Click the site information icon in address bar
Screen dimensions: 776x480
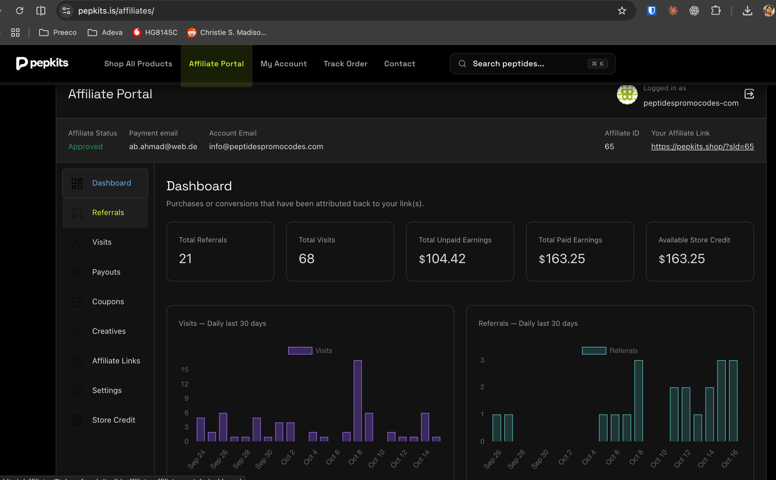pos(66,11)
